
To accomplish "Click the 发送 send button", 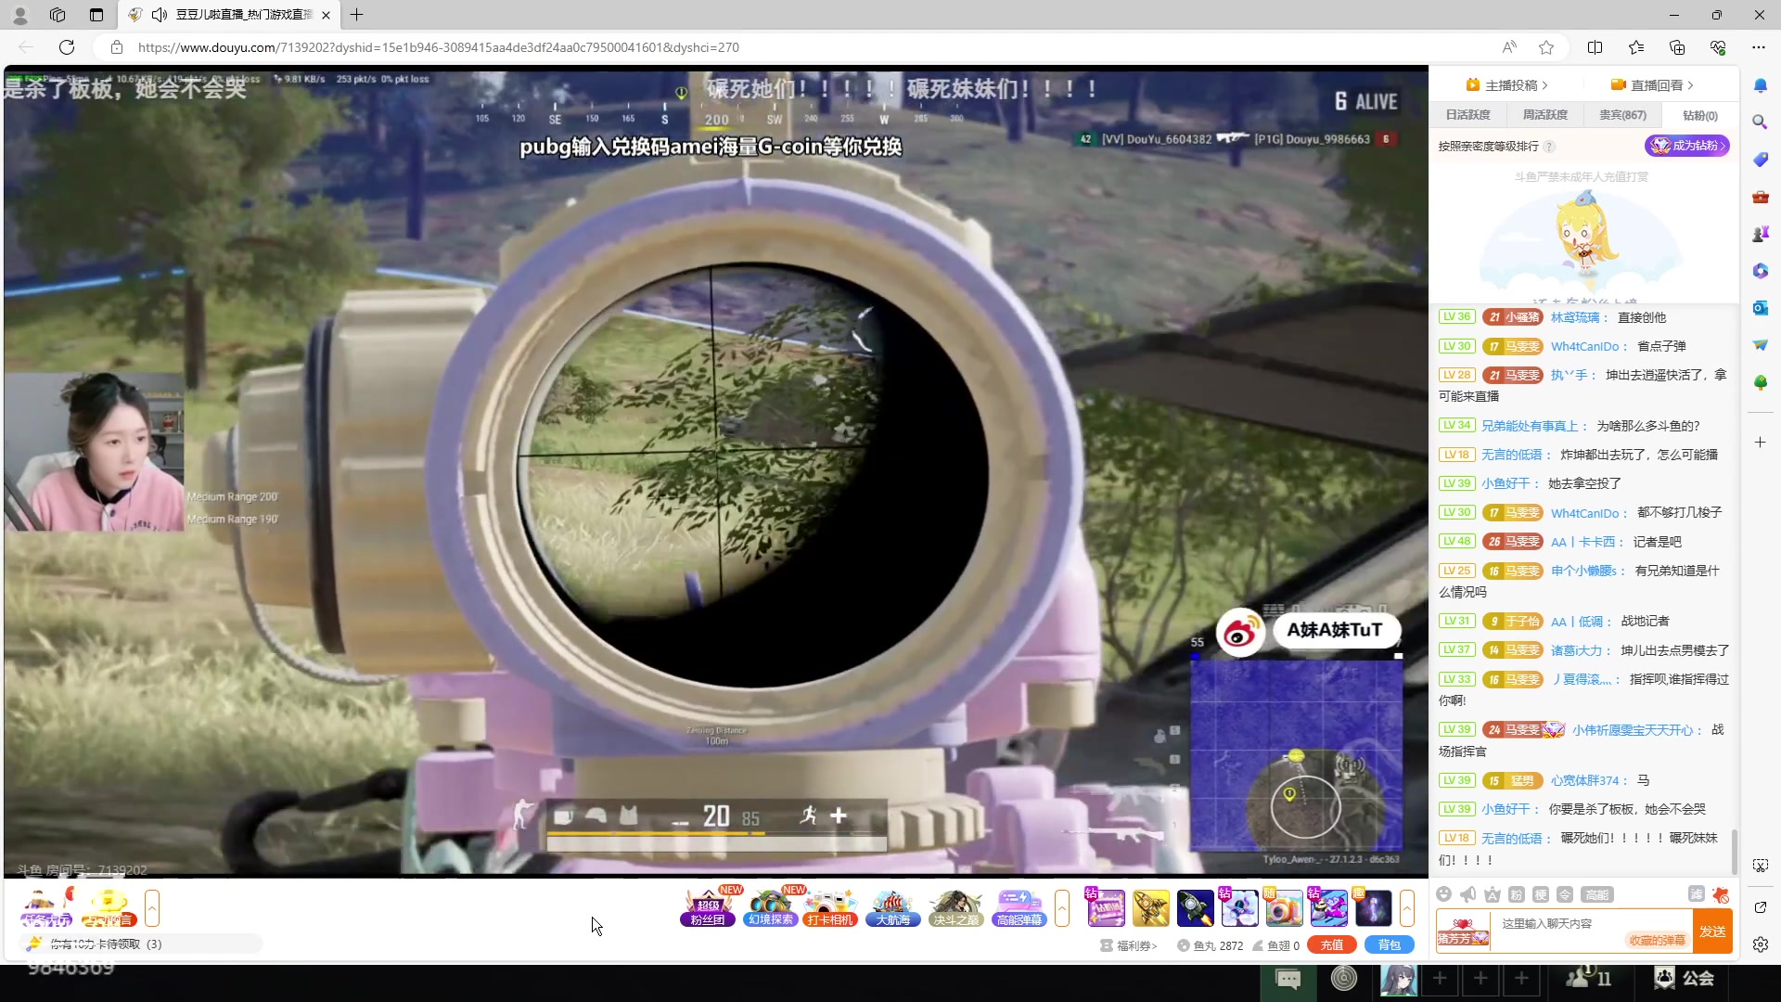I will click(1712, 931).
